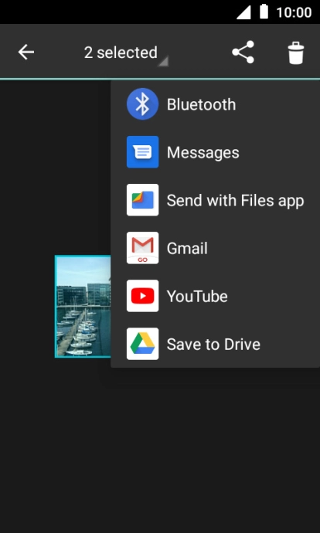Viewport: 320px width, 533px height.
Task: Tap the Gmail Go icon
Action: (142, 248)
